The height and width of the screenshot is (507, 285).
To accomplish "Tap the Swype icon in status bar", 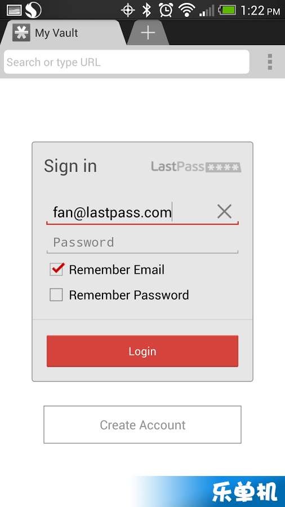I will [x=33, y=10].
